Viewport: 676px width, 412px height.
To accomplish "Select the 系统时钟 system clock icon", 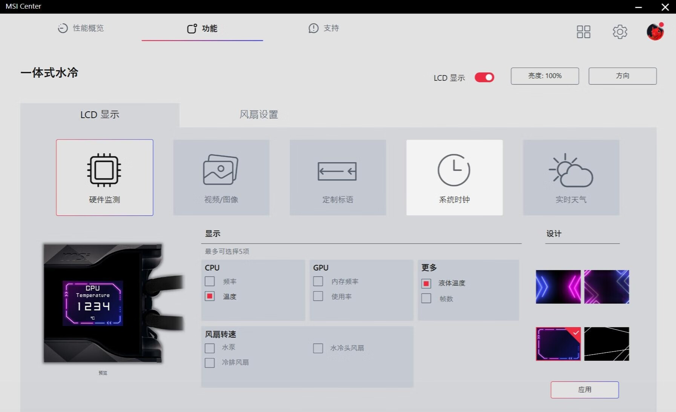I will (x=454, y=171).
